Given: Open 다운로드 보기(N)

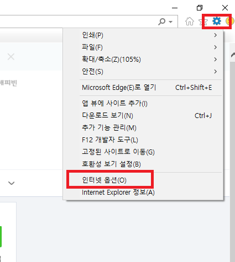Looking at the screenshot, I should (143, 115).
